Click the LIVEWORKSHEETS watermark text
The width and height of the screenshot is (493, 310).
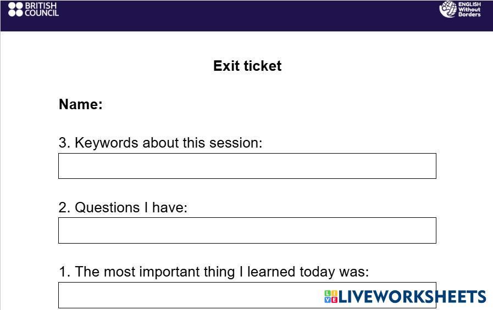click(412, 297)
